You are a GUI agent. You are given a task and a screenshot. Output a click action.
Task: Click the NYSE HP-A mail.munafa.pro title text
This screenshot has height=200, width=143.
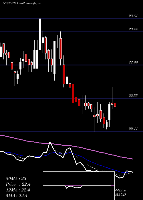pyautogui.click(x=22, y=3)
